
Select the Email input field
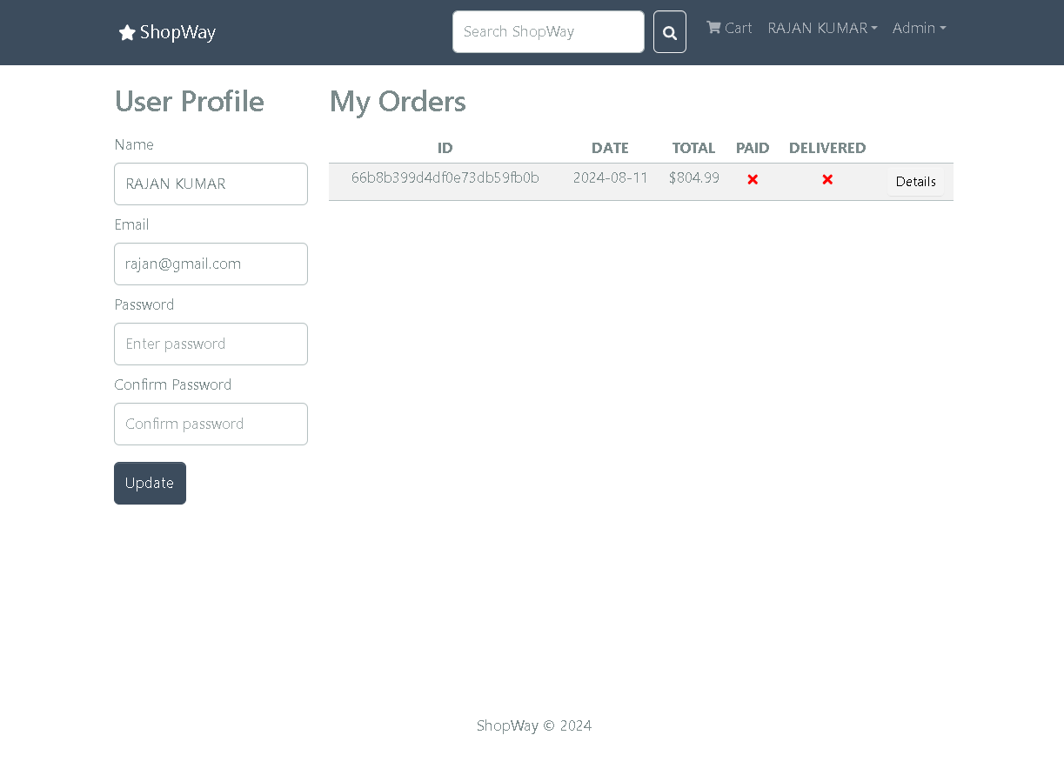[x=211, y=264]
